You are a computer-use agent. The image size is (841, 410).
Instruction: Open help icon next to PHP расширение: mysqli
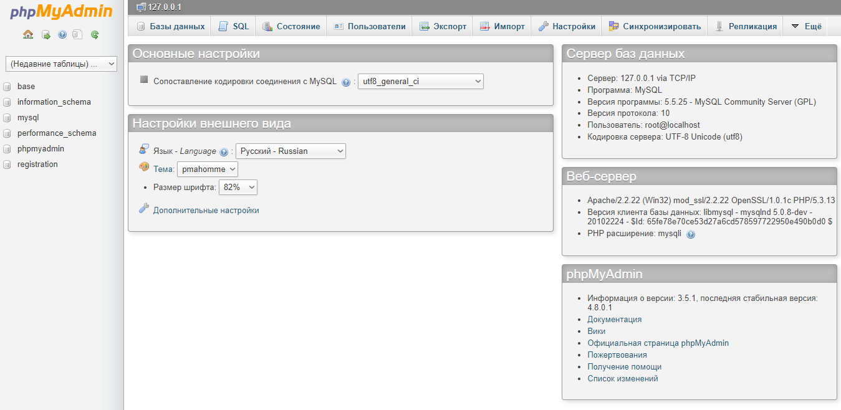coord(691,234)
